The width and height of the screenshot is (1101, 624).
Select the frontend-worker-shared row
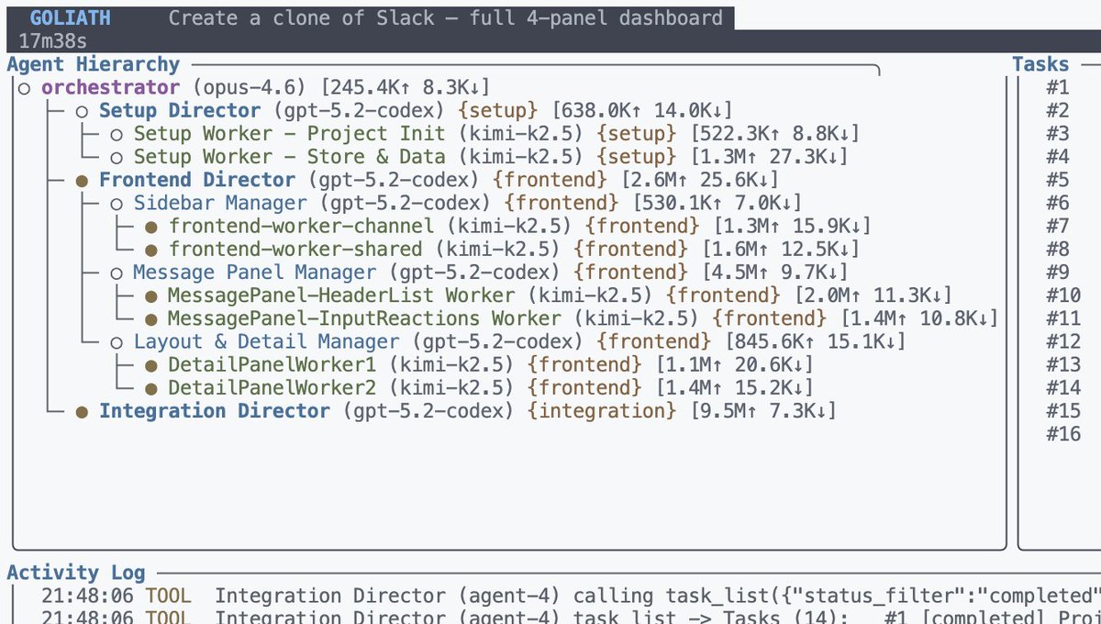pos(502,249)
